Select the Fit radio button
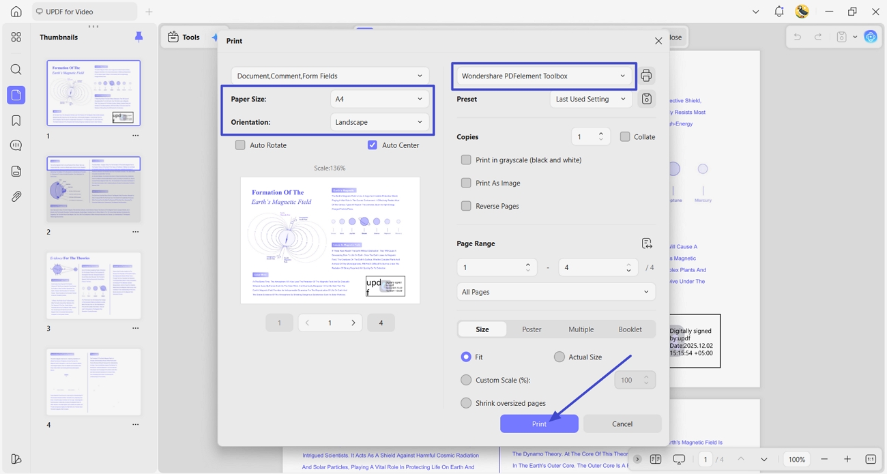The height and width of the screenshot is (474, 887). (x=466, y=357)
